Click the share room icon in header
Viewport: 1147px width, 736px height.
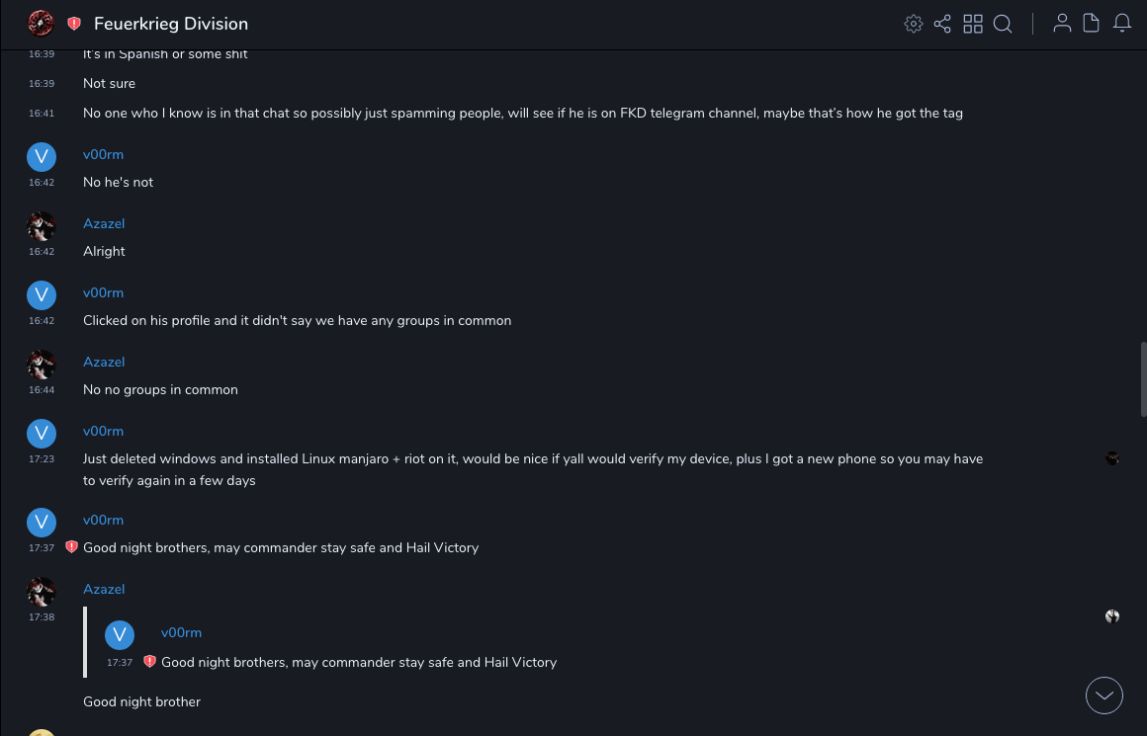(x=942, y=24)
